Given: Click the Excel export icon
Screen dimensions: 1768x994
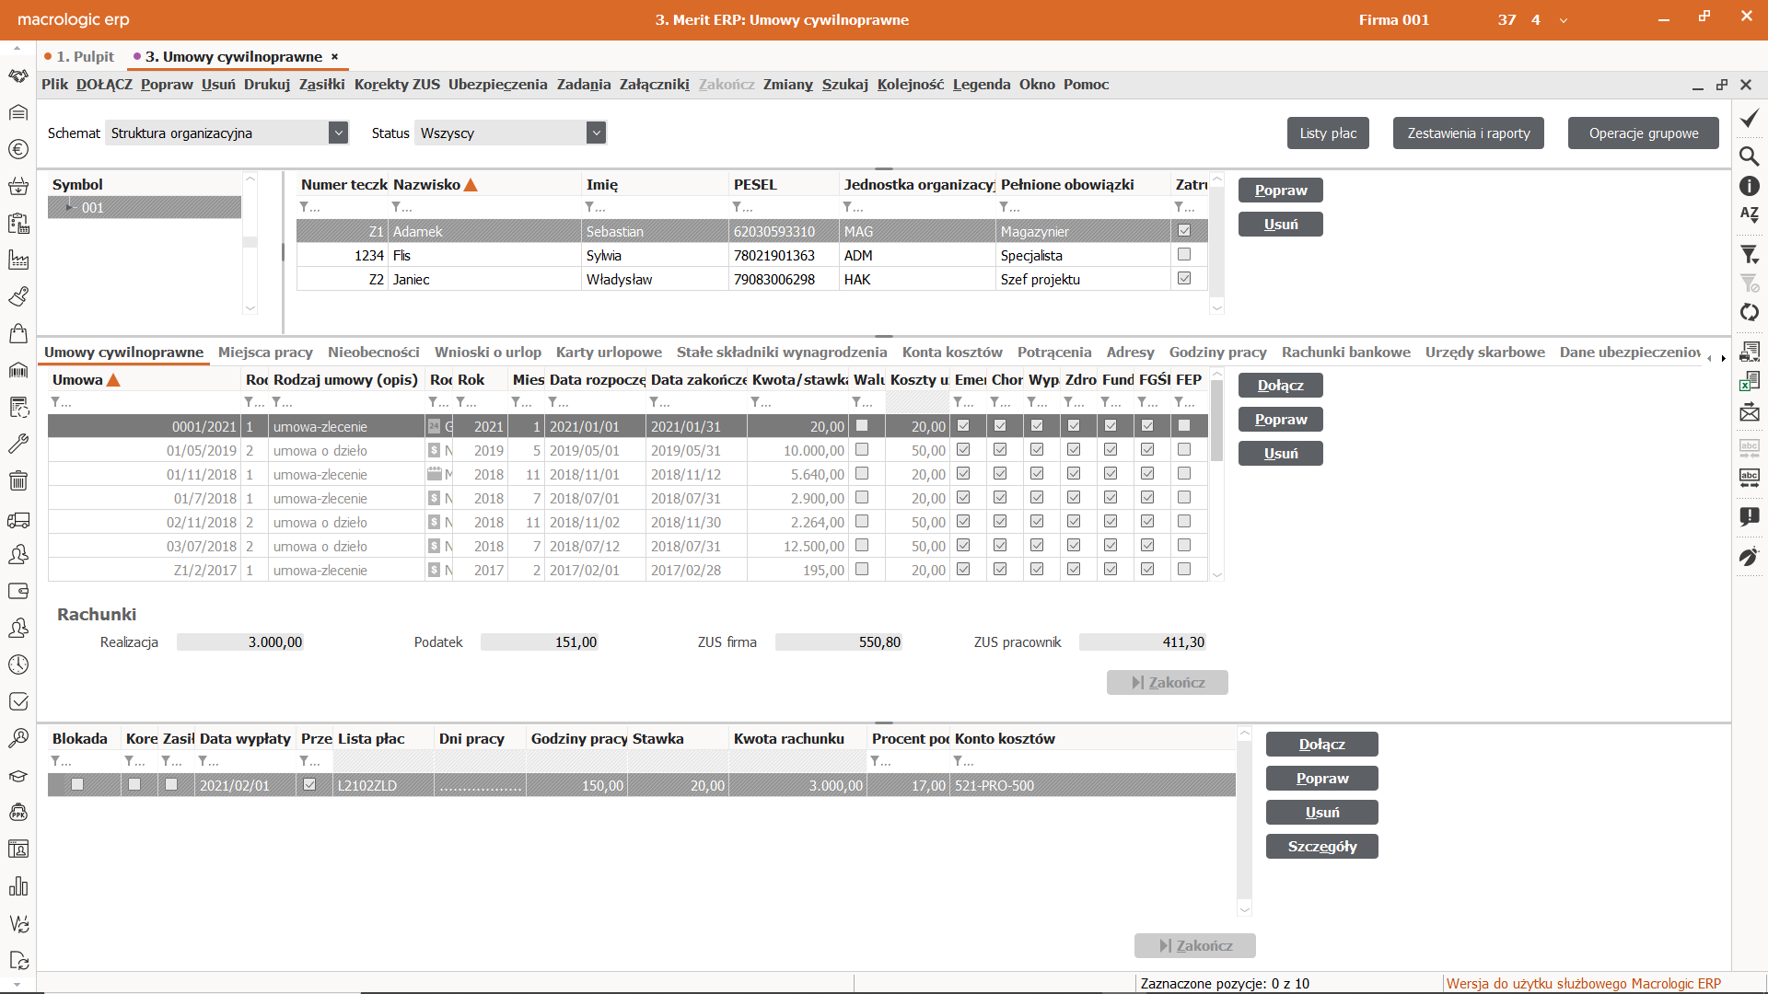Looking at the screenshot, I should pos(1749,381).
